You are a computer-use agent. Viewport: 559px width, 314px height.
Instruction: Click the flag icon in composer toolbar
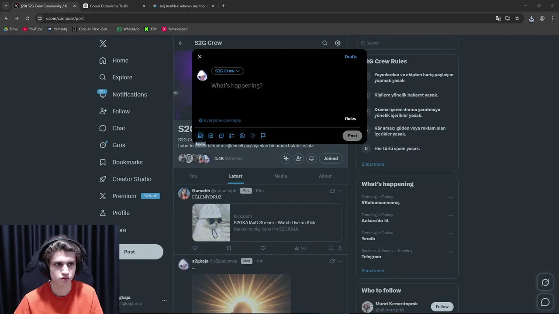(263, 136)
